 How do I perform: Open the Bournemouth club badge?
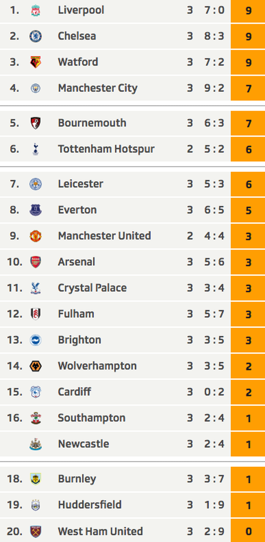click(x=36, y=123)
